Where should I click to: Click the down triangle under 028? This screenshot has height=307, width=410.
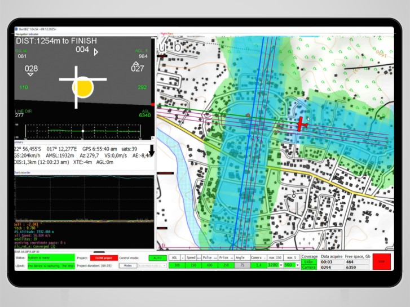(30, 75)
